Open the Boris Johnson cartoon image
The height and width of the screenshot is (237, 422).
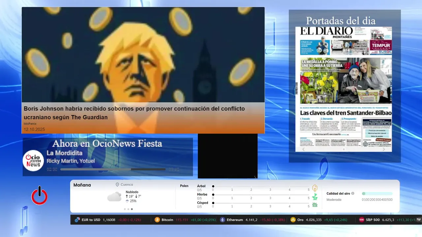point(143,55)
